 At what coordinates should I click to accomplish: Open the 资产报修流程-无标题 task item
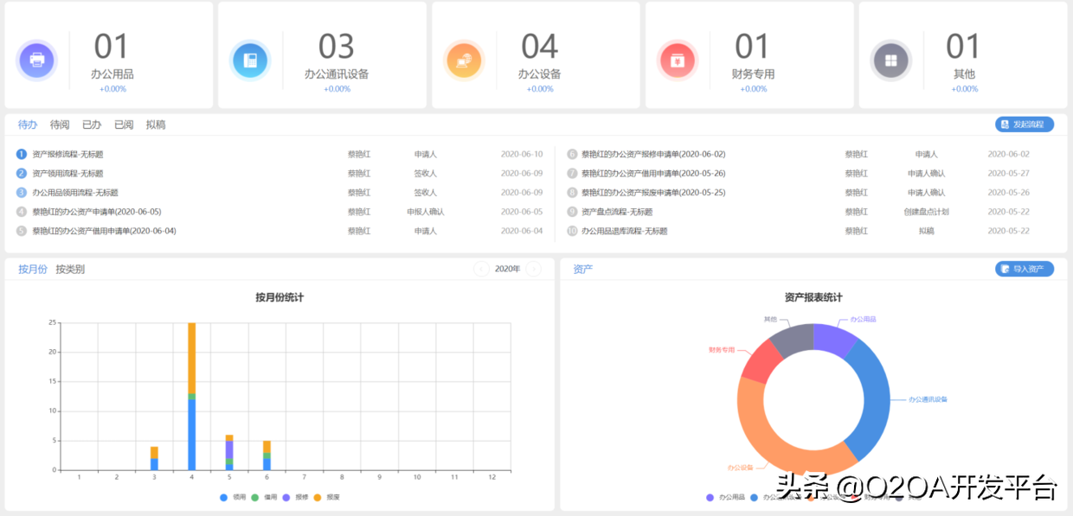[x=67, y=154]
